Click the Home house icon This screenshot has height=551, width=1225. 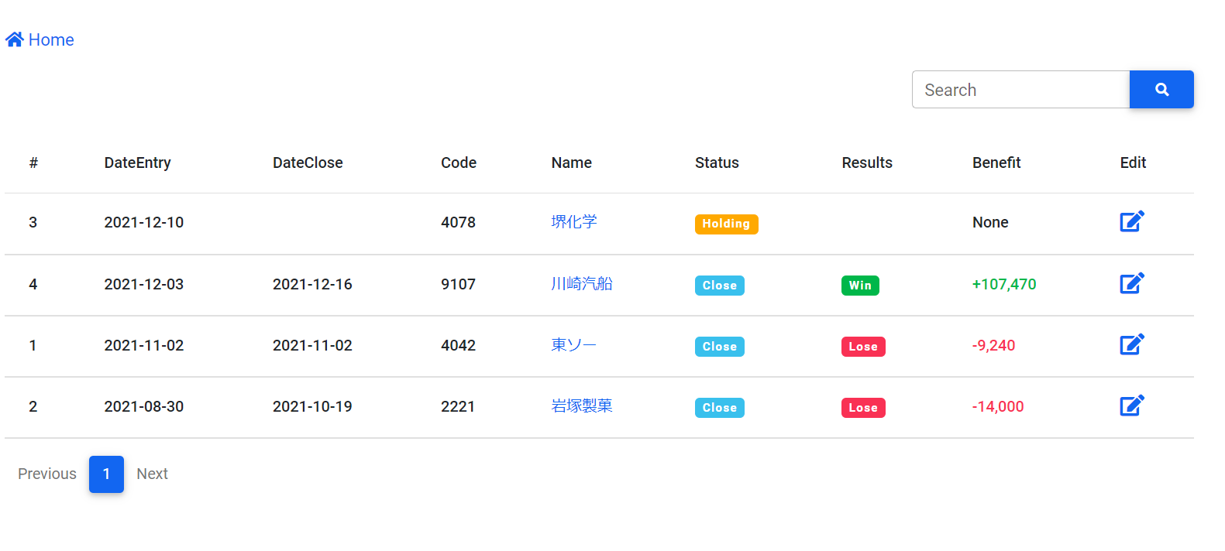click(x=14, y=39)
